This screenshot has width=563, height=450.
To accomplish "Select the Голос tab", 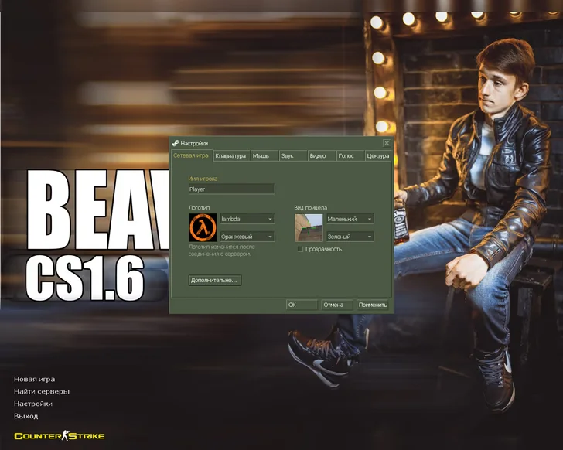I will pos(350,155).
